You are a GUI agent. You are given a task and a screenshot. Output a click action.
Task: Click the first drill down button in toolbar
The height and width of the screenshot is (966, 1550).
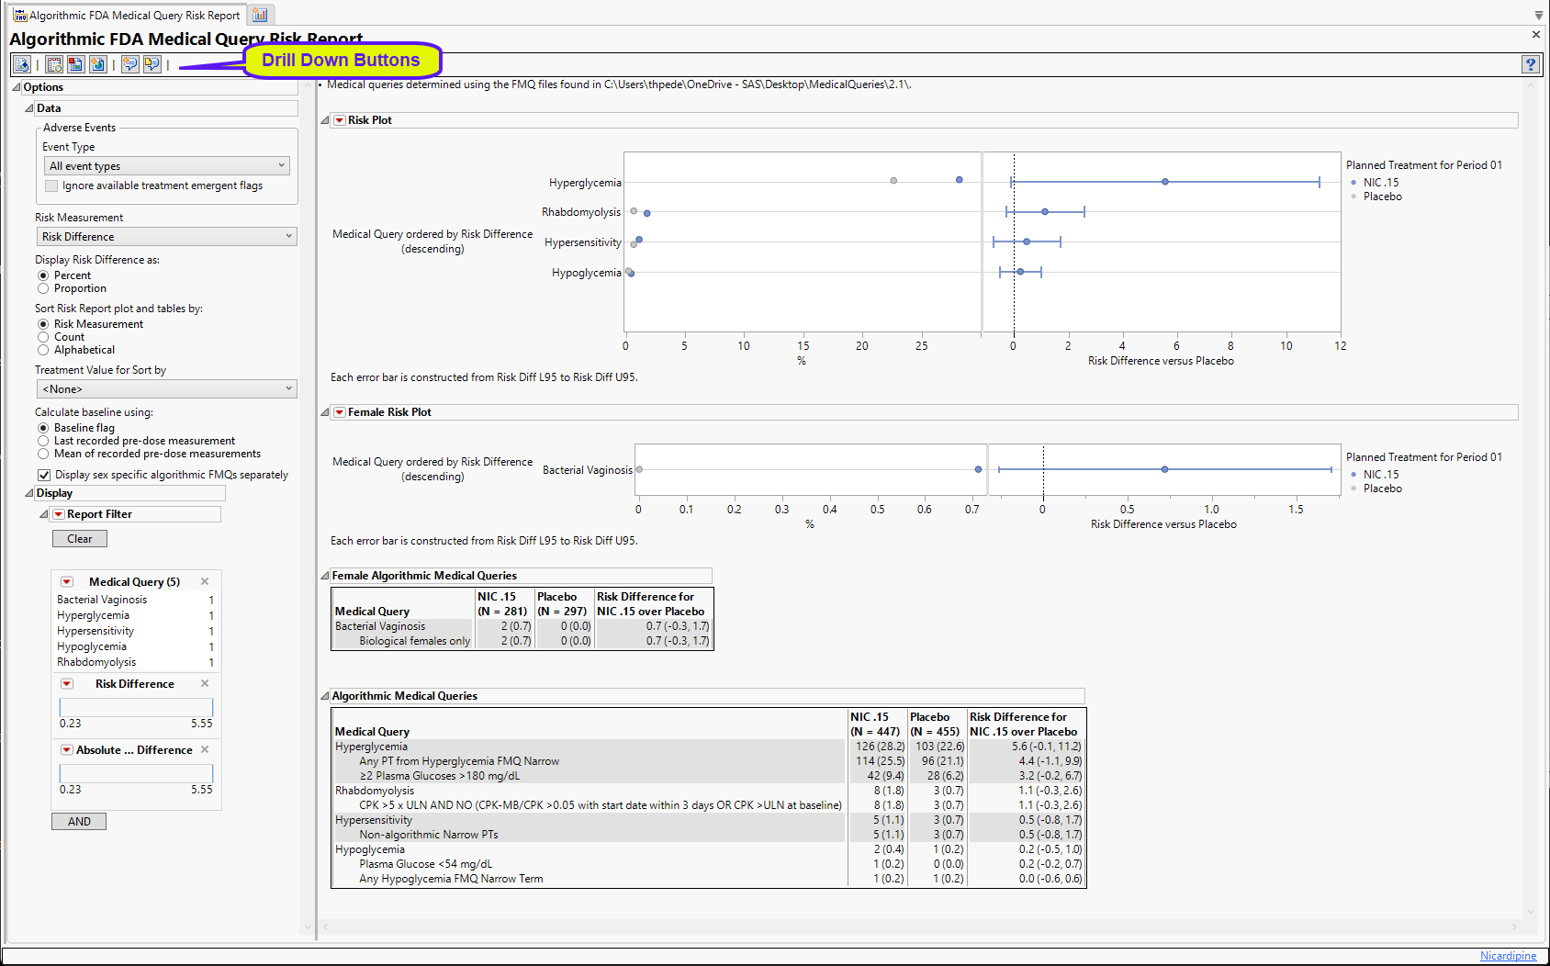tap(22, 64)
